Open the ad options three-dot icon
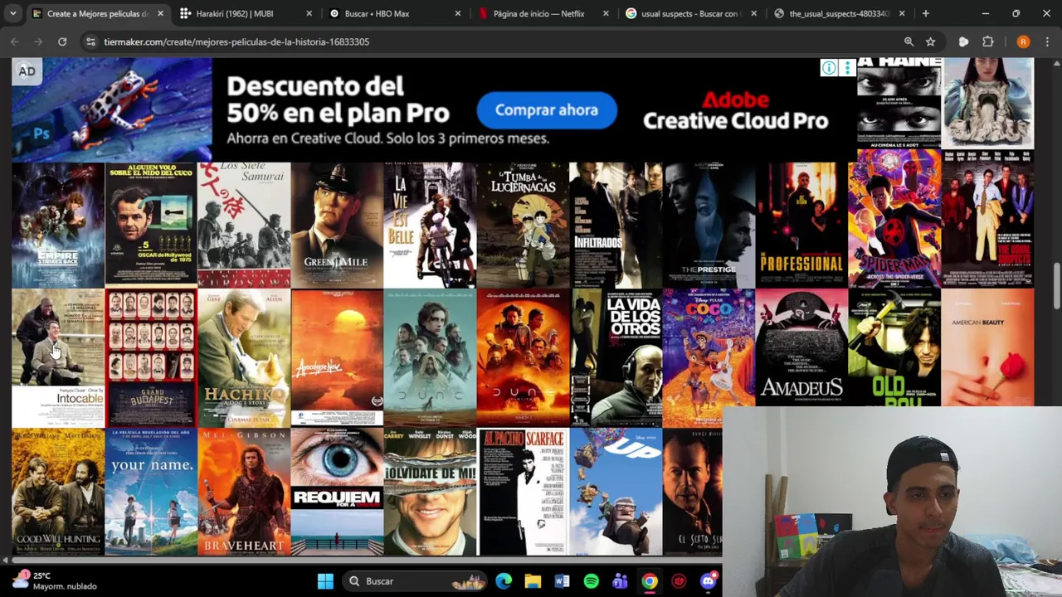Image resolution: width=1062 pixels, height=597 pixels. click(x=846, y=68)
